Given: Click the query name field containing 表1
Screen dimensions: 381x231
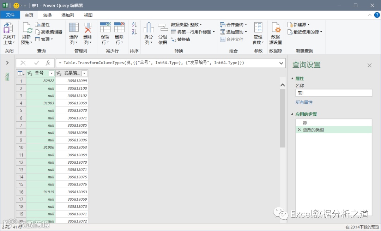Looking at the screenshot, I should (x=334, y=93).
